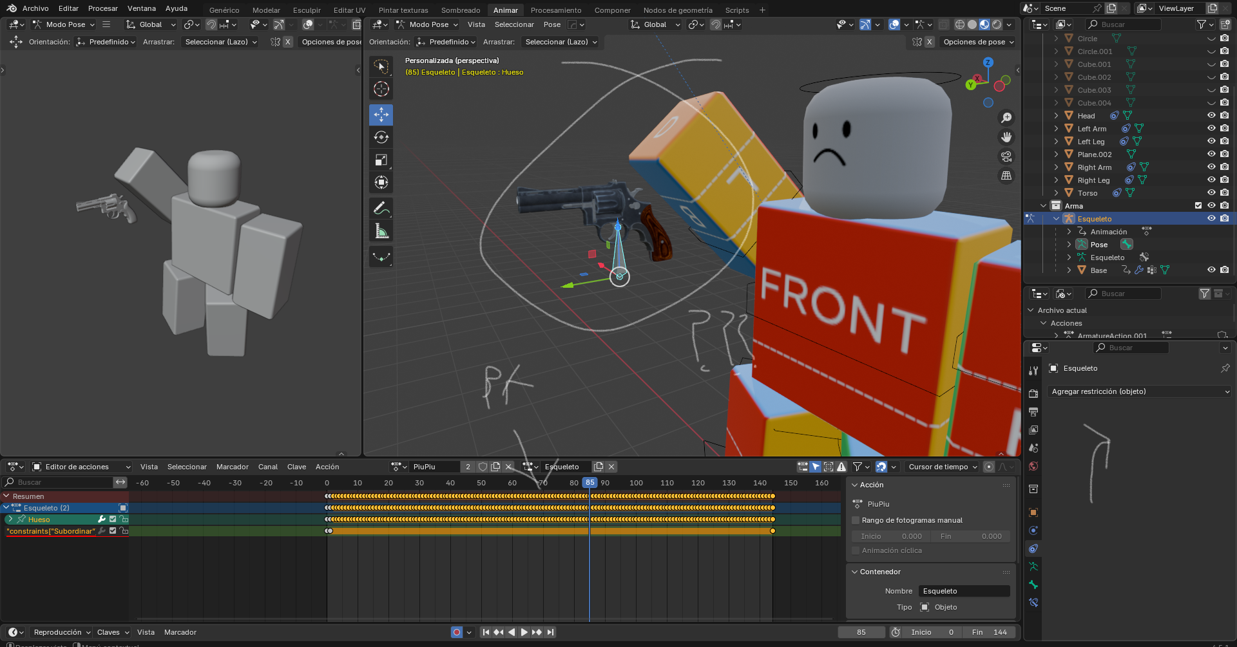Open the Tool properties tab
The width and height of the screenshot is (1237, 647).
tap(1033, 371)
